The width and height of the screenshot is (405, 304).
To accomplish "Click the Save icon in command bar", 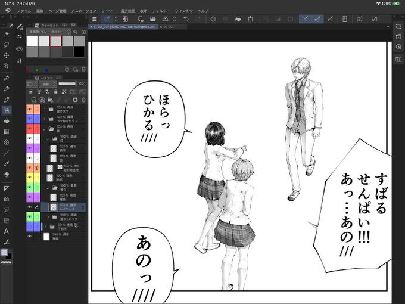I will 166,19.
